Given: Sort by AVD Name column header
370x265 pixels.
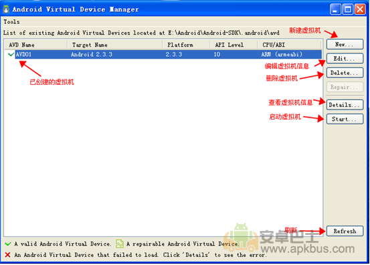Looking at the screenshot, I should point(36,45).
